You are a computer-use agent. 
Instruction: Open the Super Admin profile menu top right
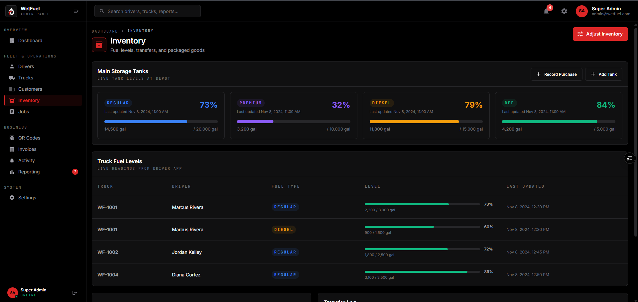(x=603, y=11)
